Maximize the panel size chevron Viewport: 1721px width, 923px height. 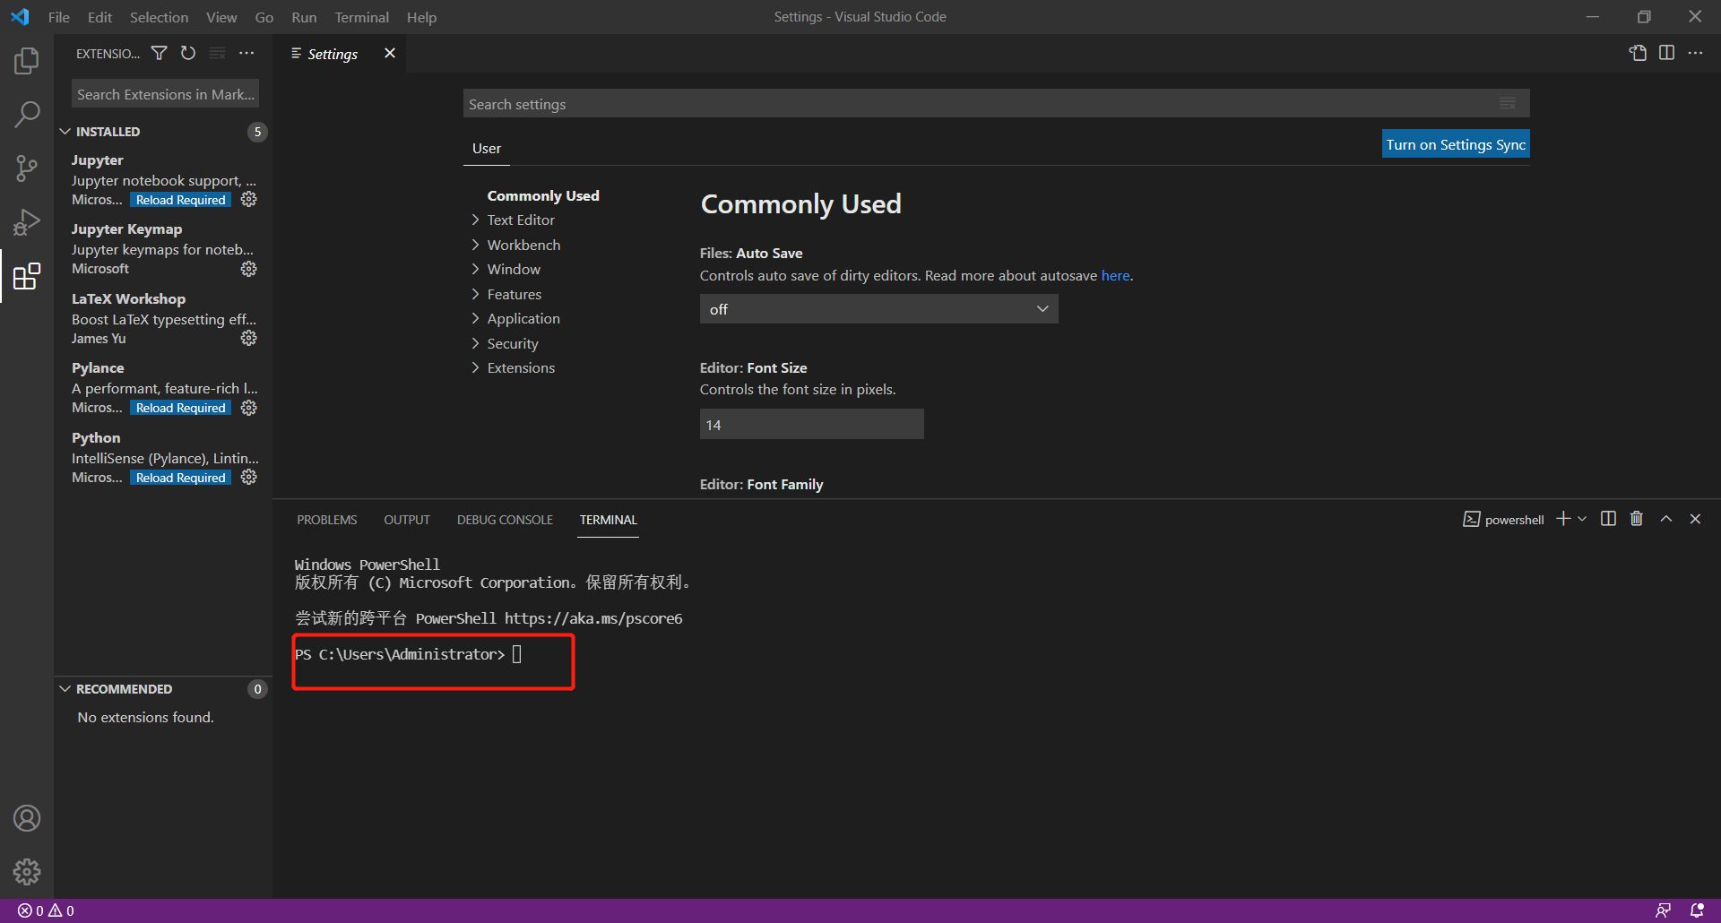tap(1666, 519)
